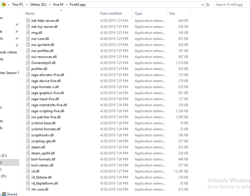
Task: Go to Five M folder in breadcrumb
Action: click(x=58, y=5)
